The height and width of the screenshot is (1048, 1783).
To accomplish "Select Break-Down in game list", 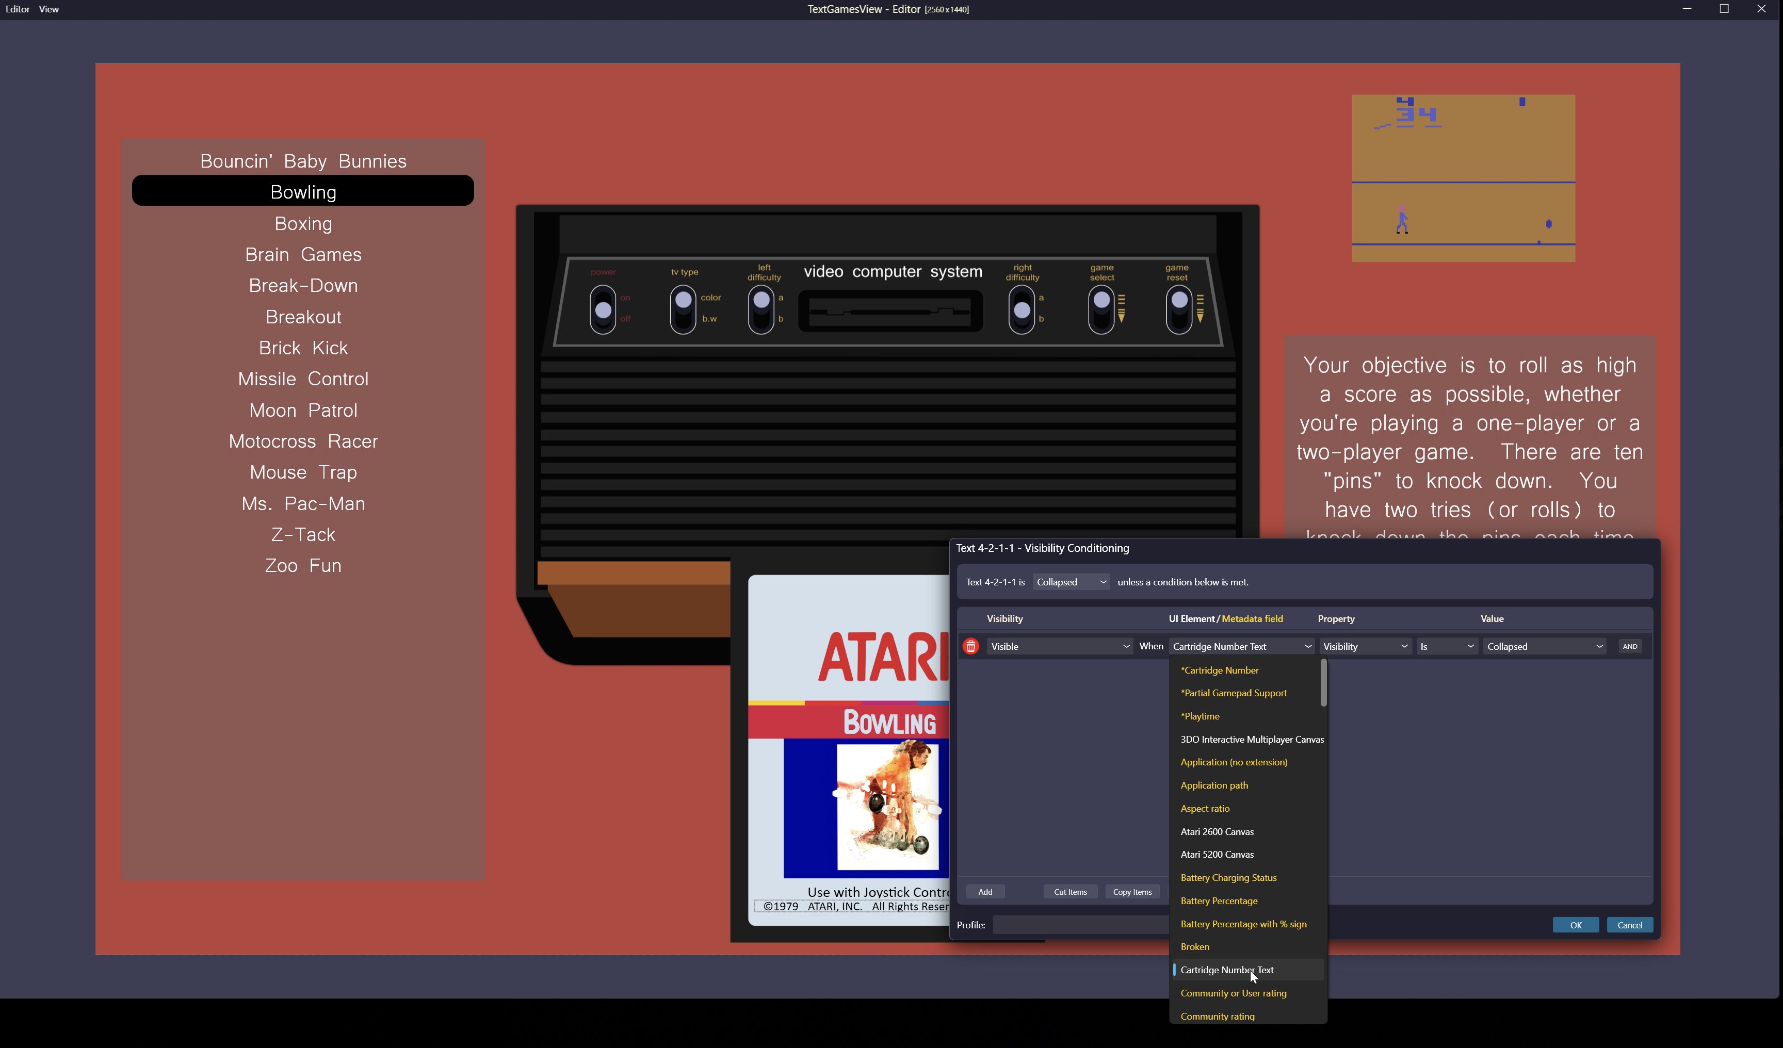I will (x=303, y=286).
